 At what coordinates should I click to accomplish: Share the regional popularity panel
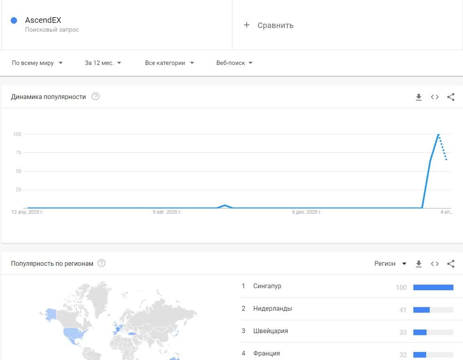[x=451, y=264]
